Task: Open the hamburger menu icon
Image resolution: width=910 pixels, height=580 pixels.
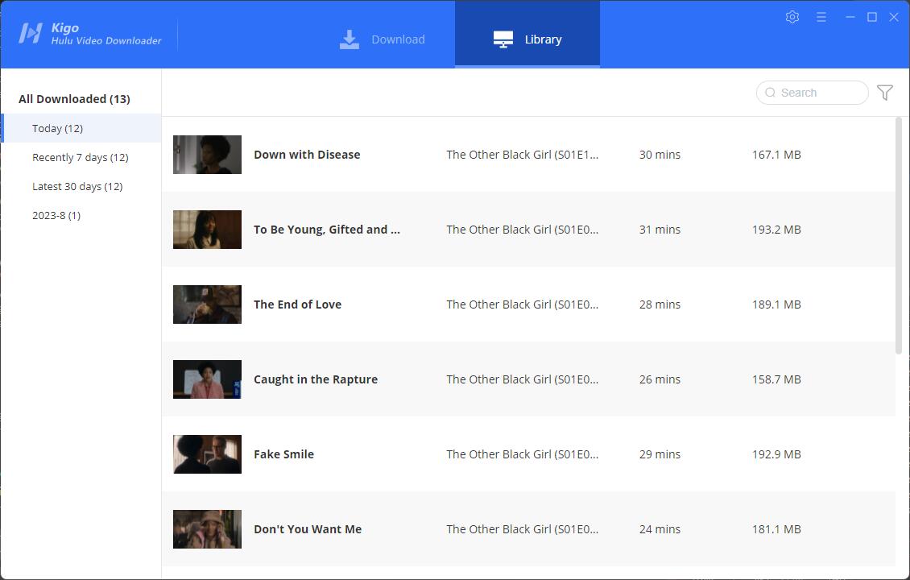Action: [821, 17]
